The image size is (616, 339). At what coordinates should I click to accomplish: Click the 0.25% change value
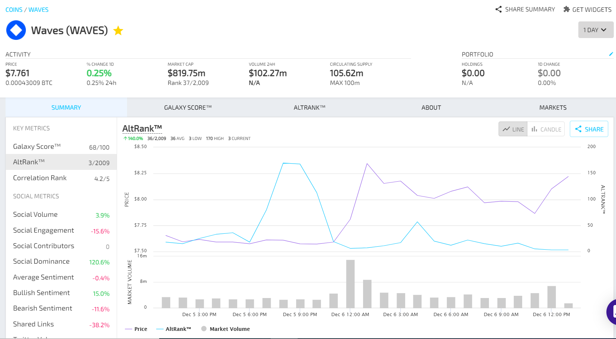coord(99,73)
